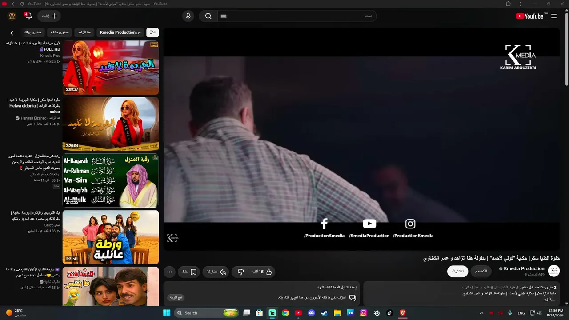
Task: Like the video with thumbs up
Action: (262, 272)
